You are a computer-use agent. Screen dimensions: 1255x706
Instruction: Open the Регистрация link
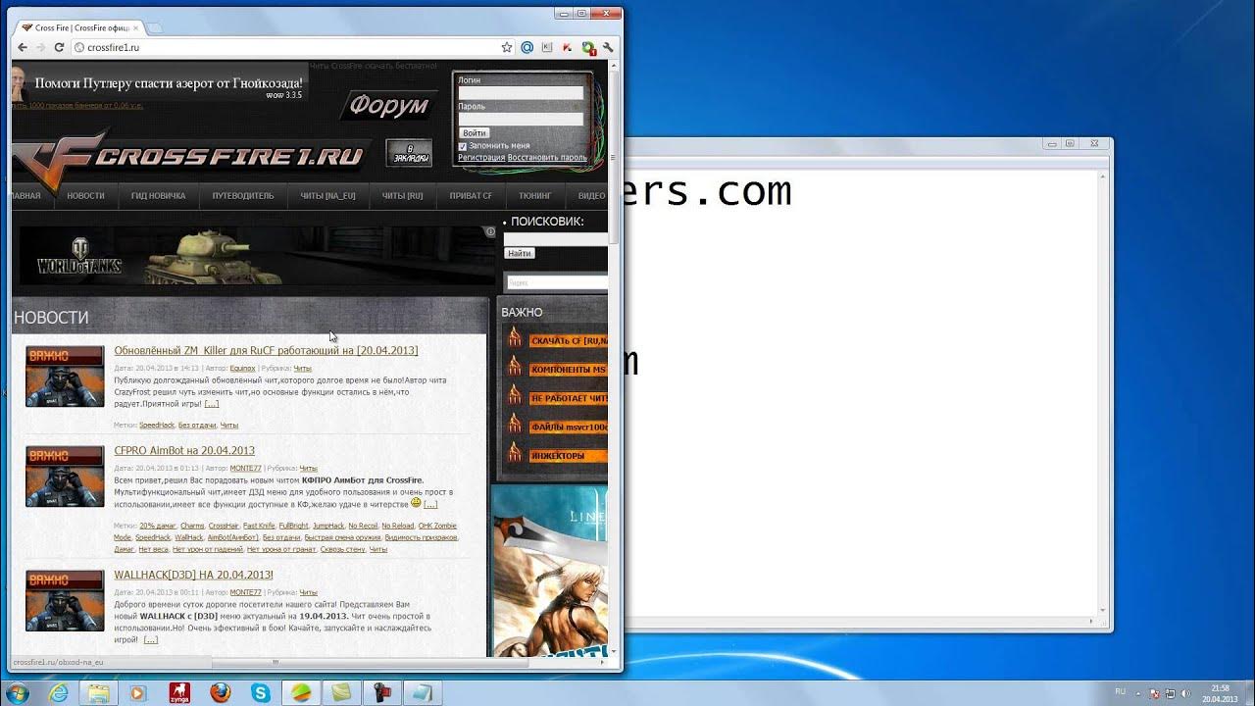pyautogui.click(x=481, y=157)
